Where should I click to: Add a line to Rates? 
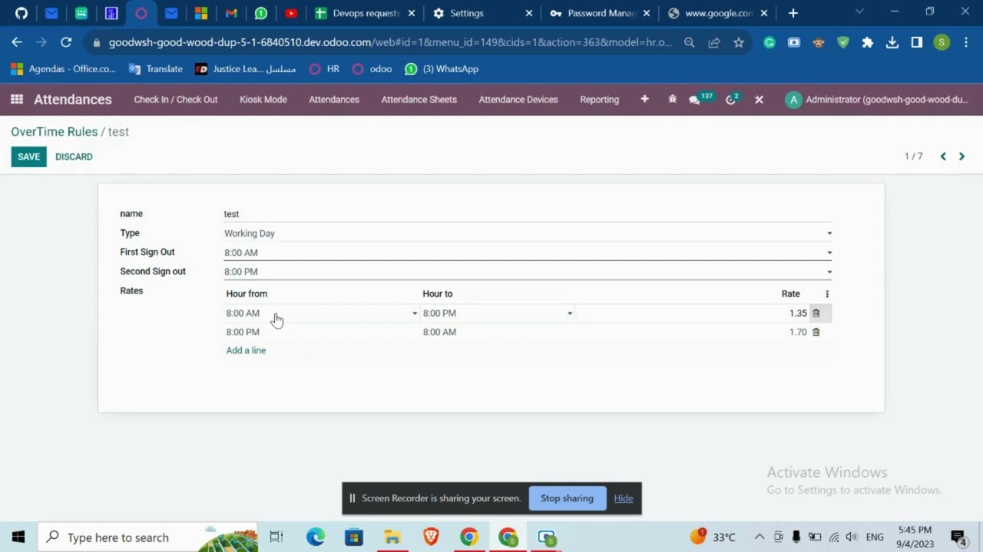(x=246, y=350)
